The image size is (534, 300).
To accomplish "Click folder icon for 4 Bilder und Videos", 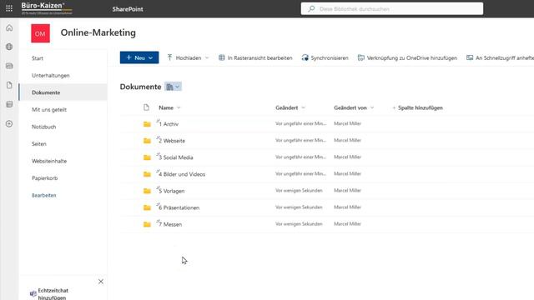I will (x=147, y=174).
